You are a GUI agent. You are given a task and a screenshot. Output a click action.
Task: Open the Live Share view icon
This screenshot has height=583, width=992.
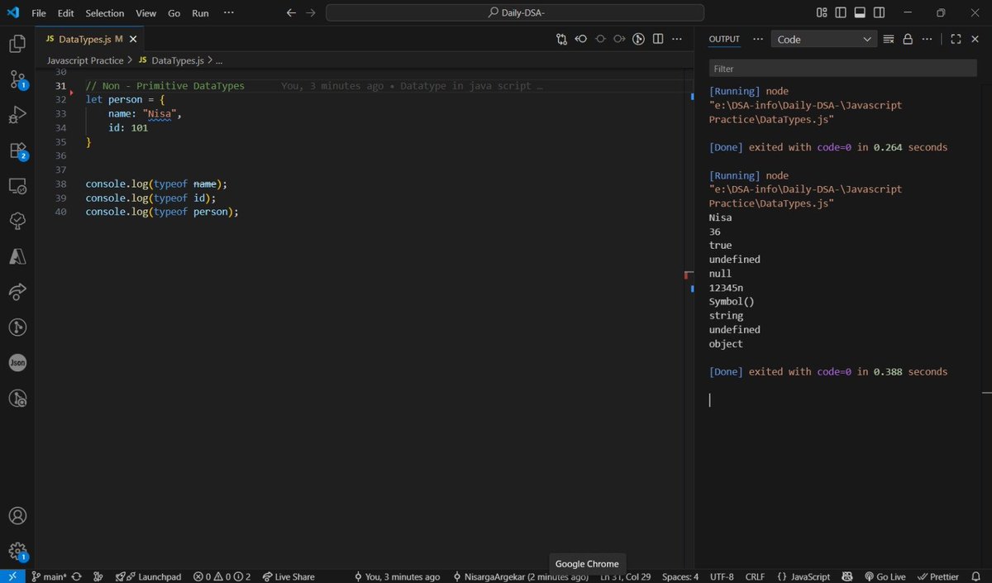click(x=17, y=292)
